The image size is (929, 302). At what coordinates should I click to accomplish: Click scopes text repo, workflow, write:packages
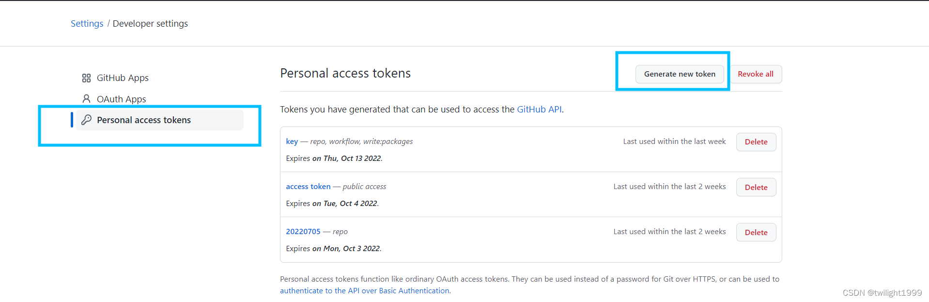point(361,141)
